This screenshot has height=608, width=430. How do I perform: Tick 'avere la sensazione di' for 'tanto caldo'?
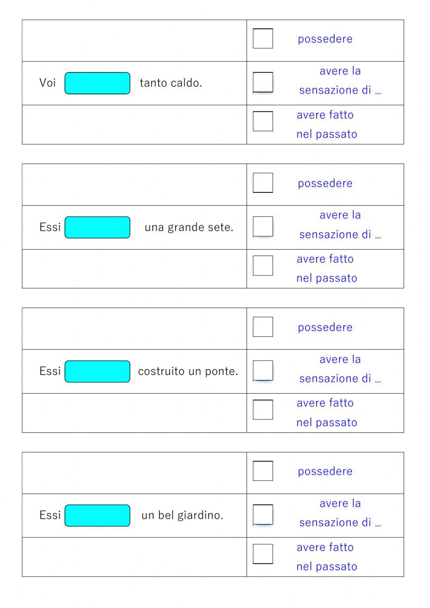(x=263, y=82)
